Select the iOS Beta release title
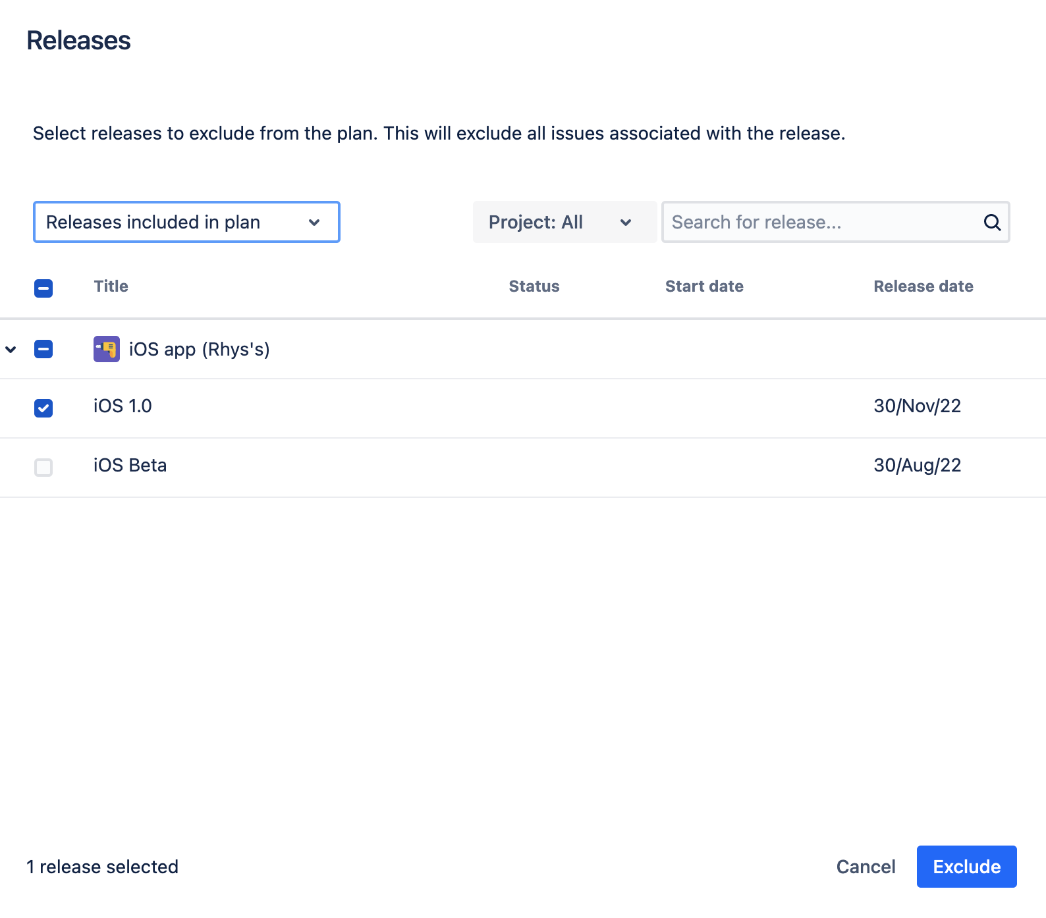The height and width of the screenshot is (918, 1046). point(130,466)
